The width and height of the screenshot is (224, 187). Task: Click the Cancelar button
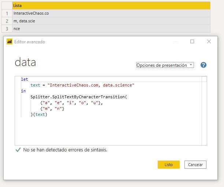coord(195,165)
